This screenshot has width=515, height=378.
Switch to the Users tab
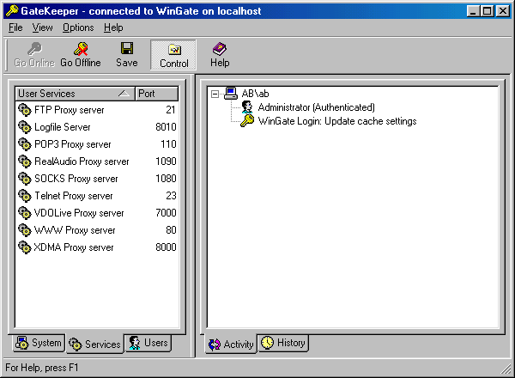pos(148,343)
